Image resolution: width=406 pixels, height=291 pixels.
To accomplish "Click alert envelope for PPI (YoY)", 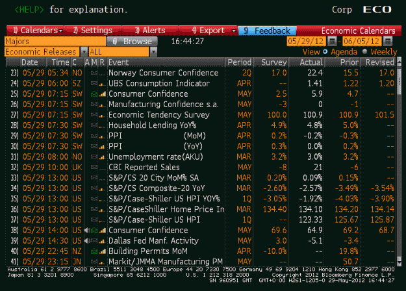I will [x=94, y=147].
